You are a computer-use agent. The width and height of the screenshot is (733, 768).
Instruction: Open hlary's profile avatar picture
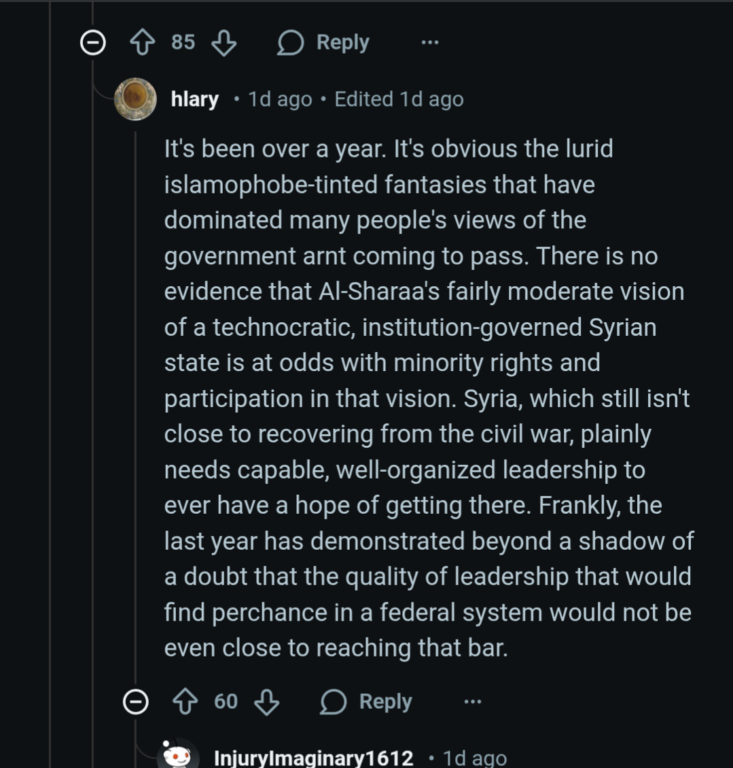pyautogui.click(x=136, y=99)
